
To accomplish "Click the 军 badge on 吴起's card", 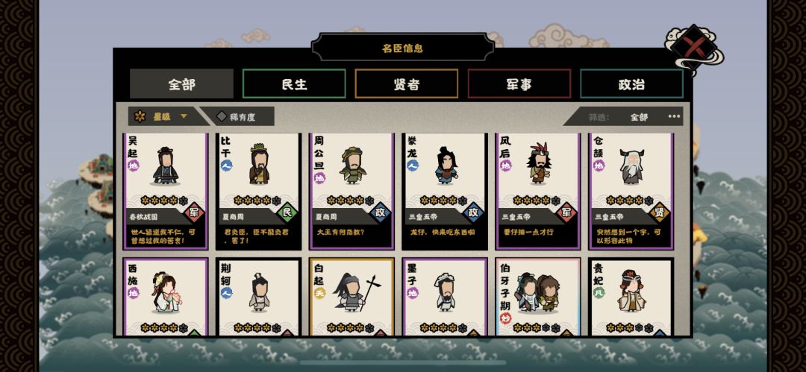I will click(x=194, y=212).
